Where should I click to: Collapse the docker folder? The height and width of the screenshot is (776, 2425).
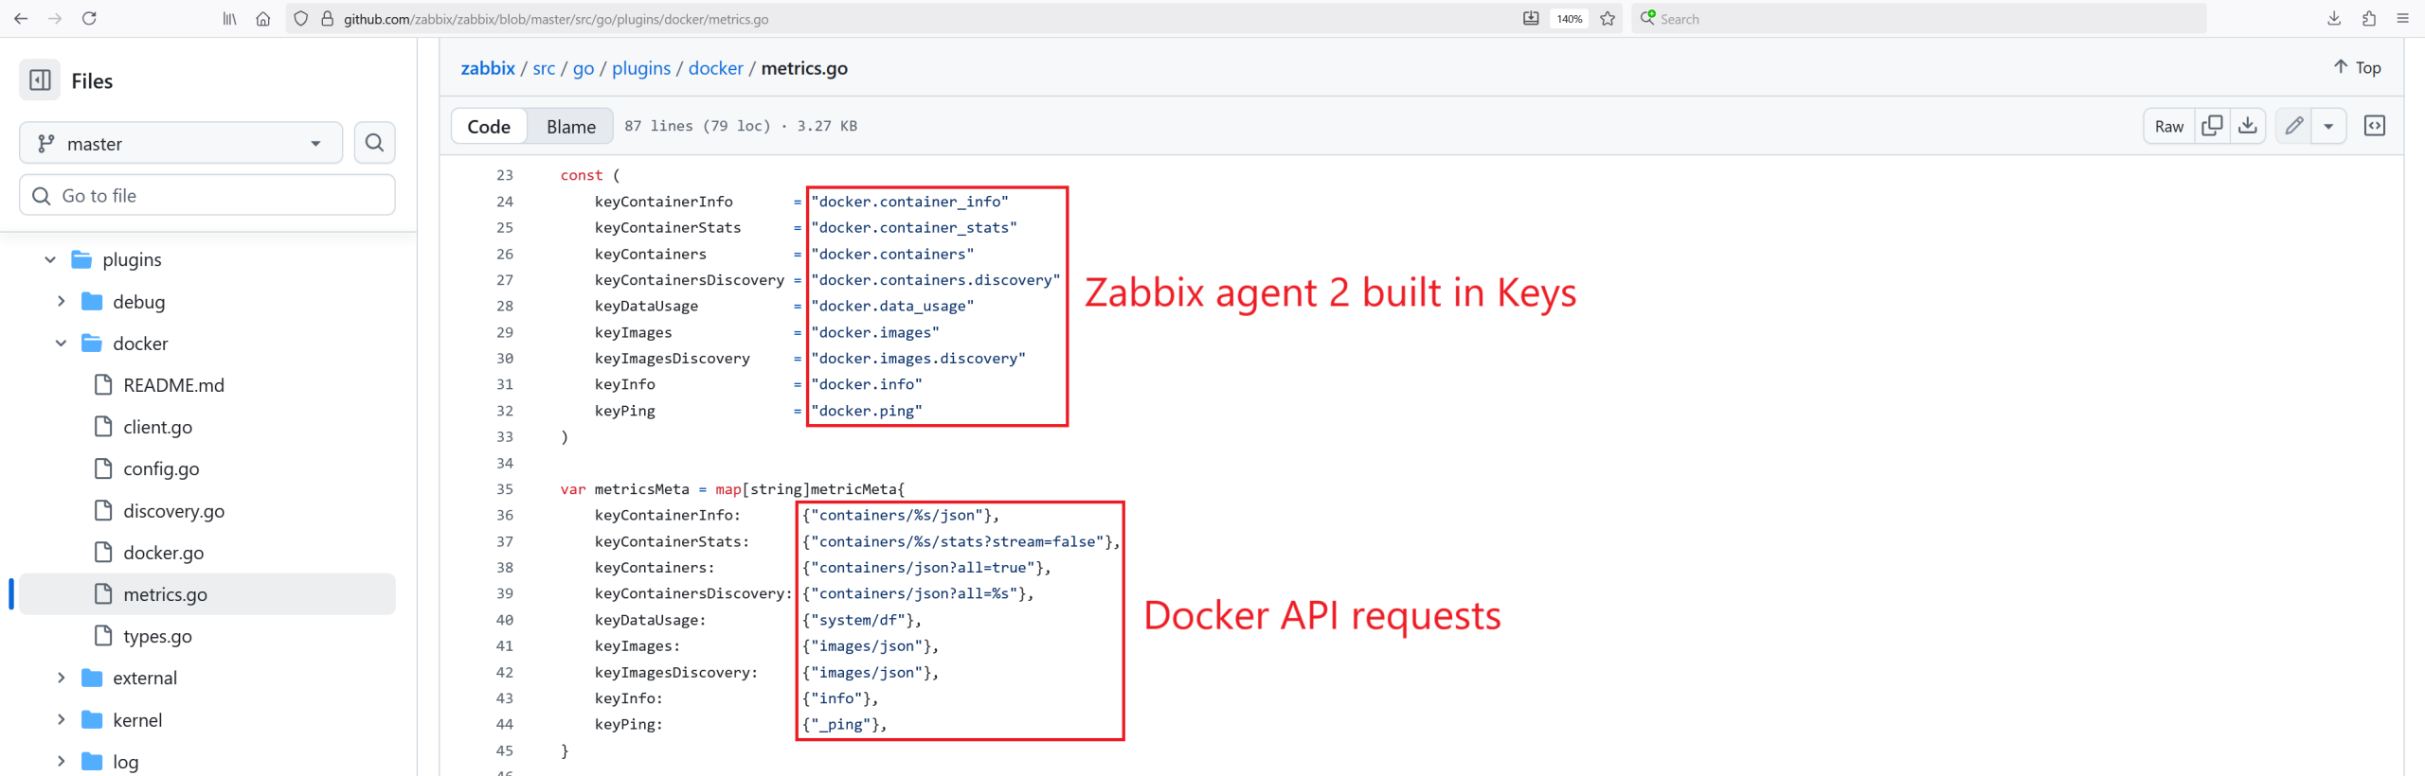pos(62,344)
